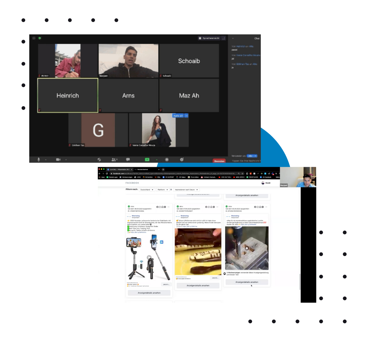Viewport: 369px width, 343px height.
Task: Open more options on Vania's video tile
Action: point(186,116)
